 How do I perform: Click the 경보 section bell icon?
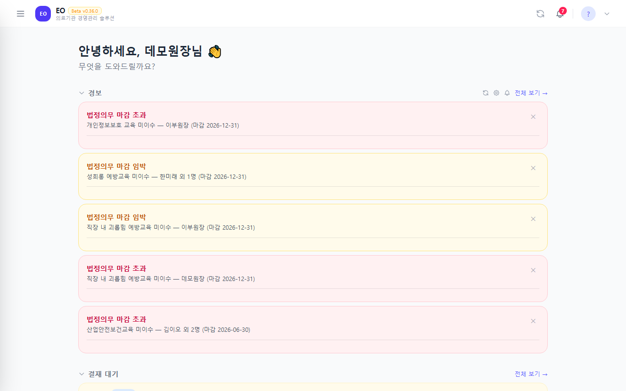(507, 93)
